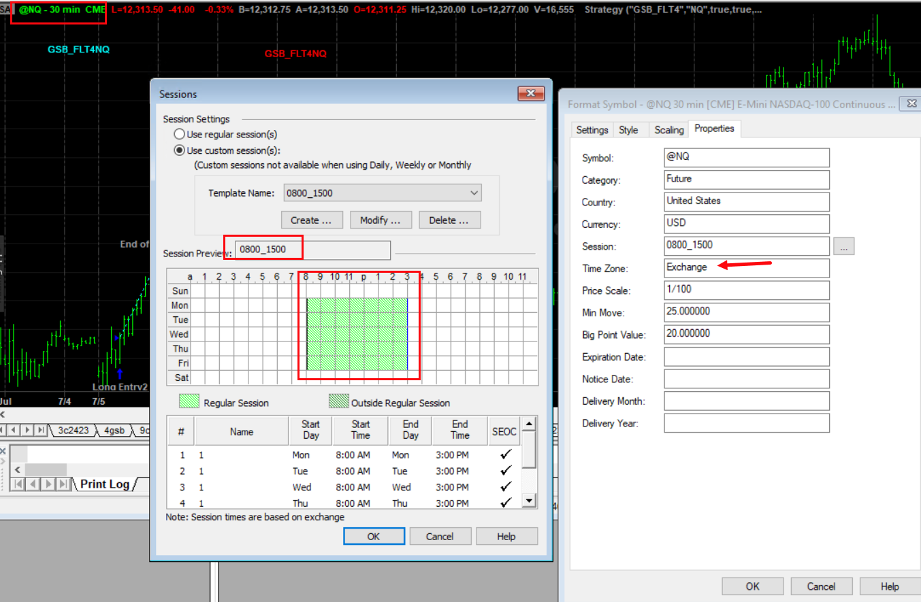Click the End Time column header
921x602 pixels.
click(x=459, y=430)
